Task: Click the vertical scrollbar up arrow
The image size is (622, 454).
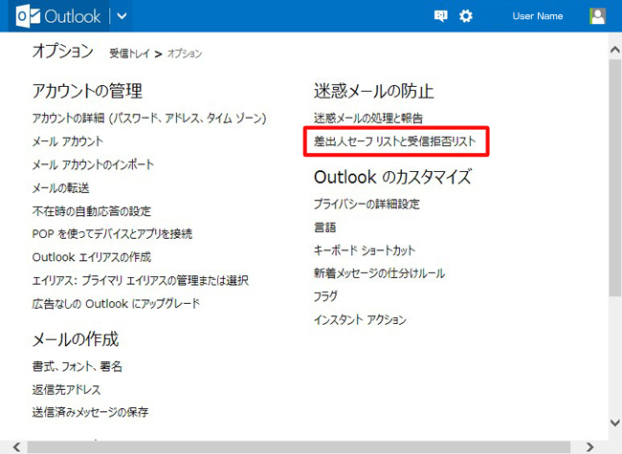Action: pyautogui.click(x=614, y=40)
